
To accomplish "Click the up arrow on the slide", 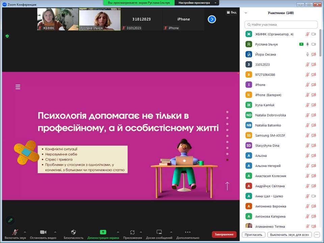I will tap(227, 186).
